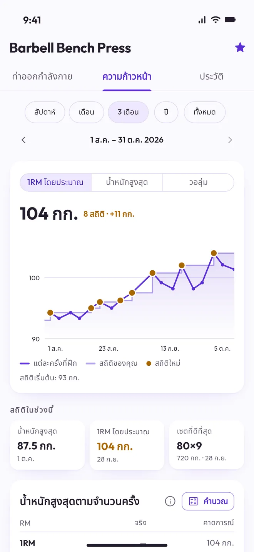This screenshot has width=254, height=552.
Task: Open the 1RM โดยประมาณ 104 กก. stat card
Action: tap(127, 445)
